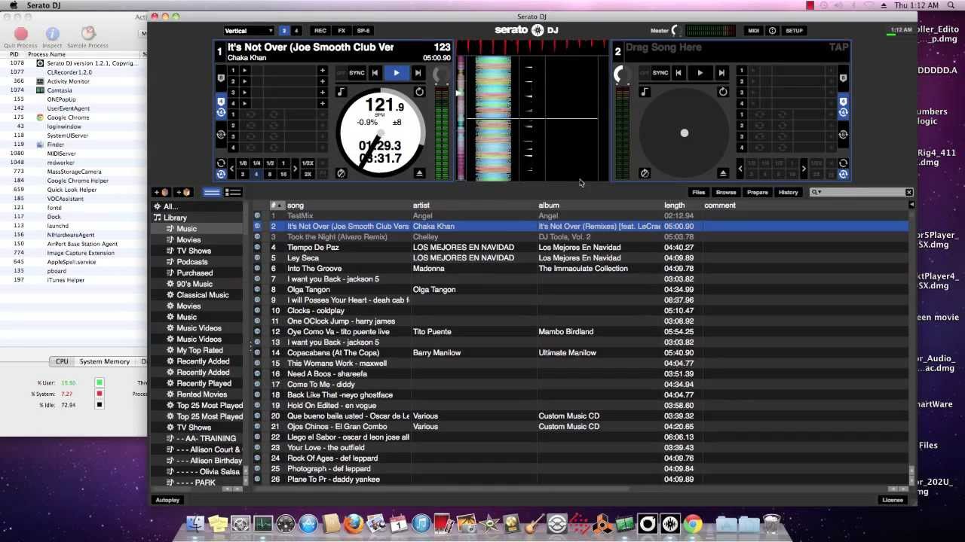Jump to previous track on deck 1
The width and height of the screenshot is (965, 542).
375,73
